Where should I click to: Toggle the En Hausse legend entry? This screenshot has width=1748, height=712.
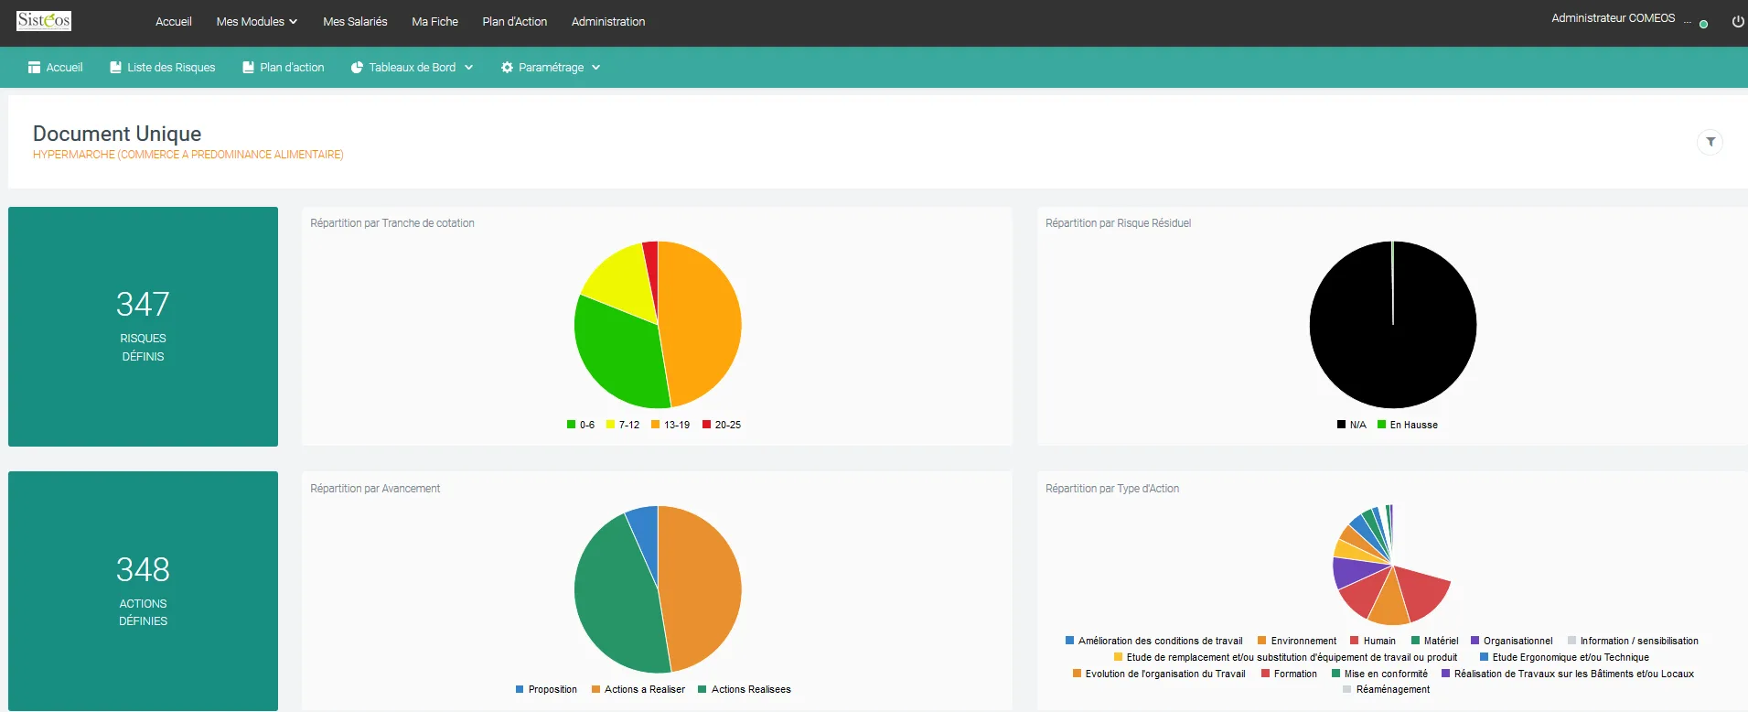click(1408, 425)
